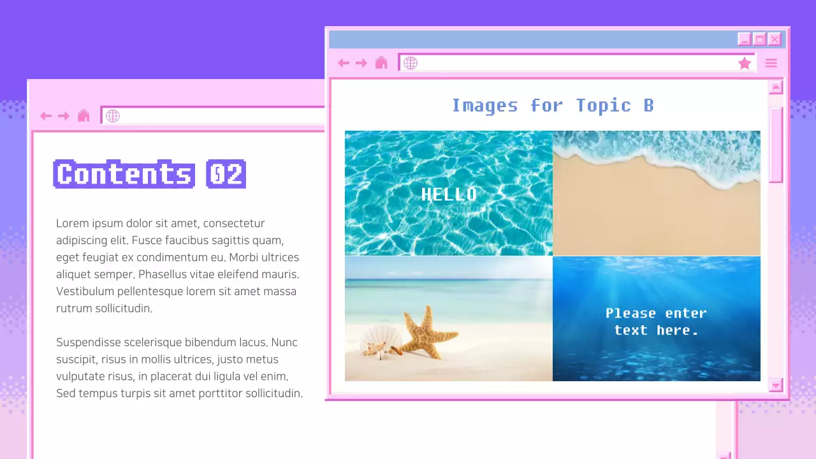Image resolution: width=816 pixels, height=459 pixels.
Task: Click forward arrow in Images for Topic B window
Action: (x=361, y=62)
